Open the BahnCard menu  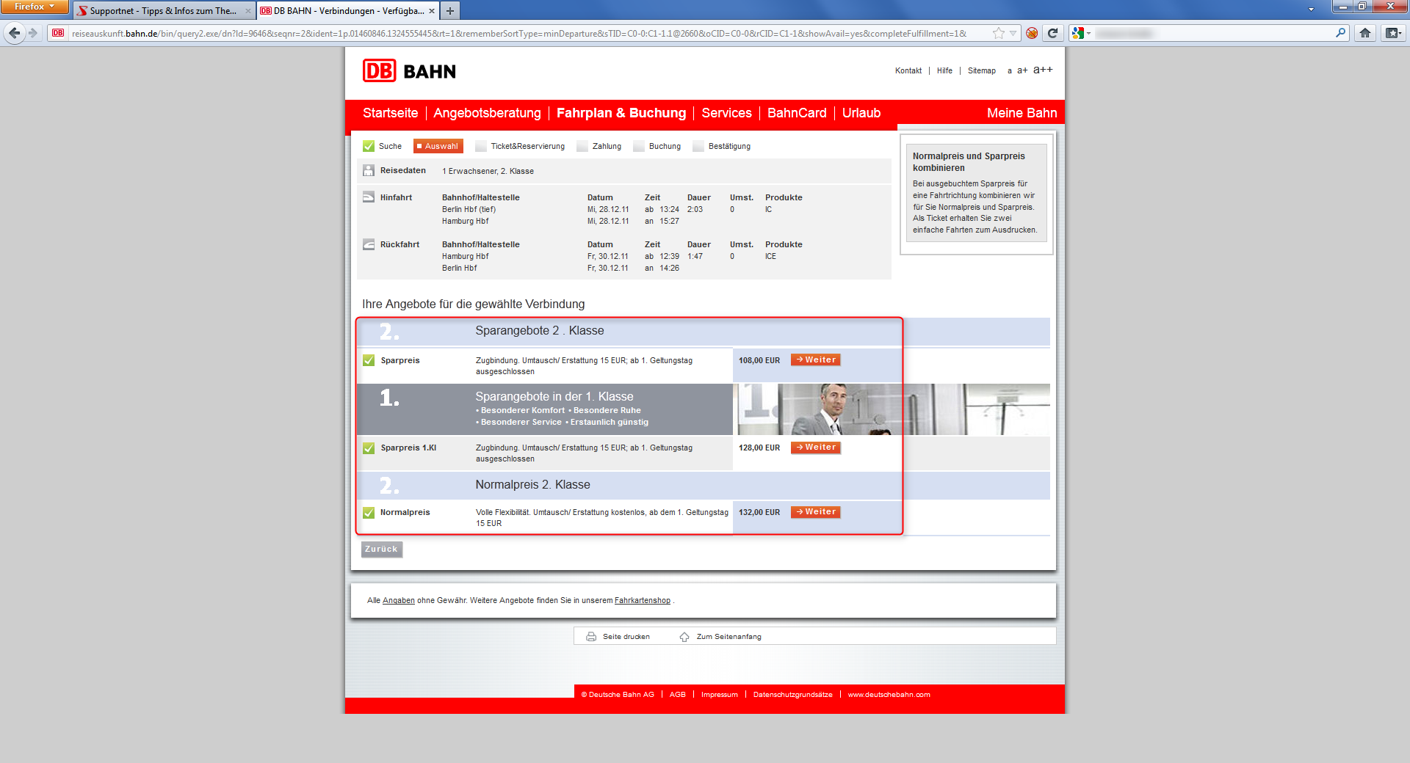(797, 113)
